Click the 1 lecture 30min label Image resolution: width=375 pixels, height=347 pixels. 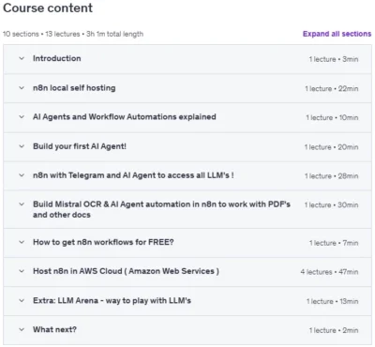pos(331,205)
